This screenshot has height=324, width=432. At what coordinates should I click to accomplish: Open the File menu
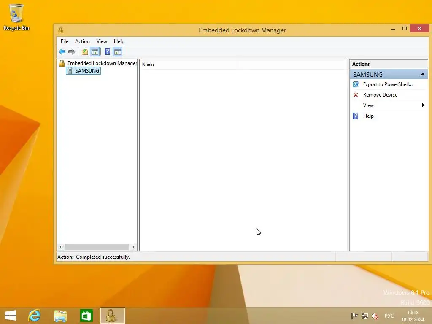(65, 41)
